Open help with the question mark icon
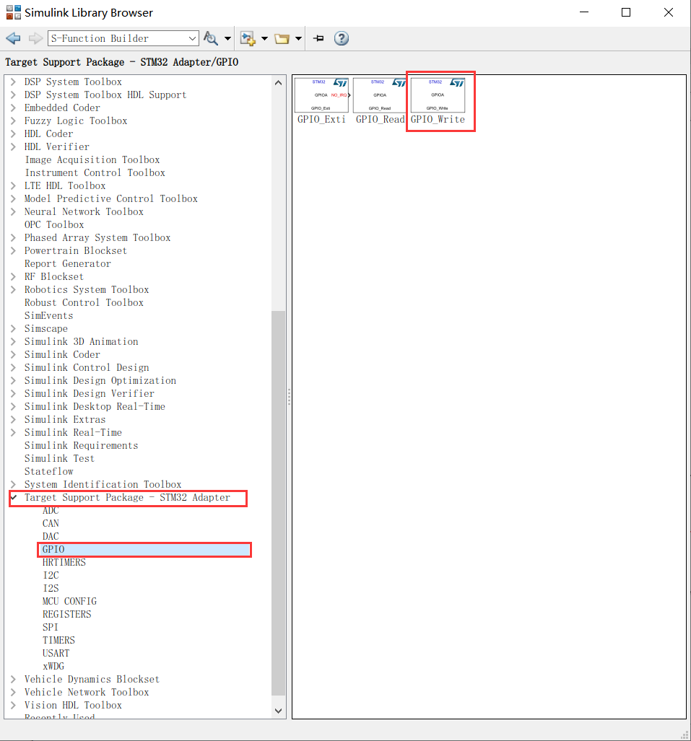691x741 pixels. click(x=341, y=38)
